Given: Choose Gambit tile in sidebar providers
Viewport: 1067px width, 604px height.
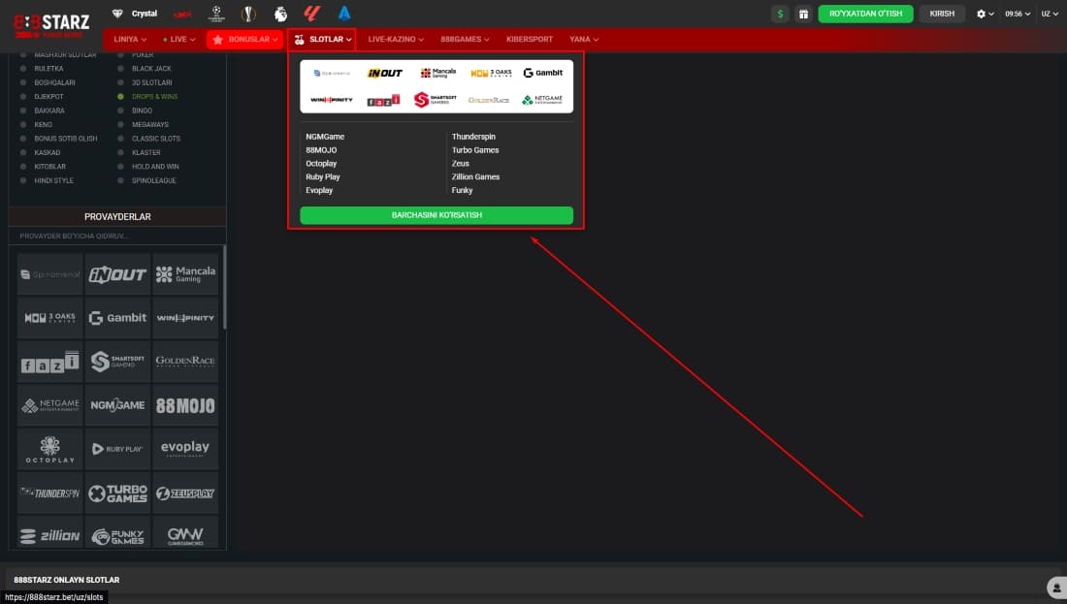Looking at the screenshot, I should (117, 318).
